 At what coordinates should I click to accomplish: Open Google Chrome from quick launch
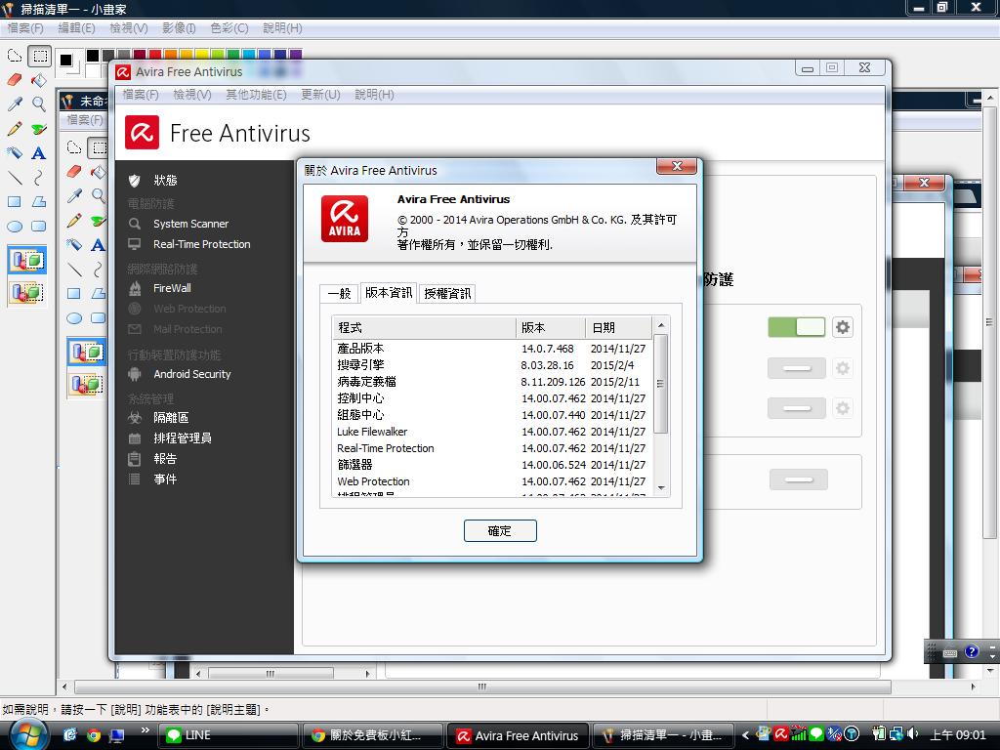tap(94, 735)
